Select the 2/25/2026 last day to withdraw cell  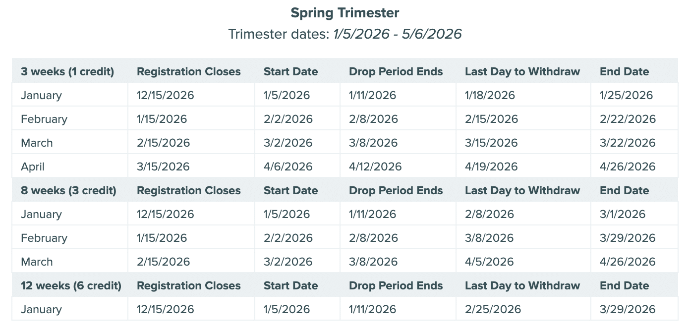coord(493,310)
